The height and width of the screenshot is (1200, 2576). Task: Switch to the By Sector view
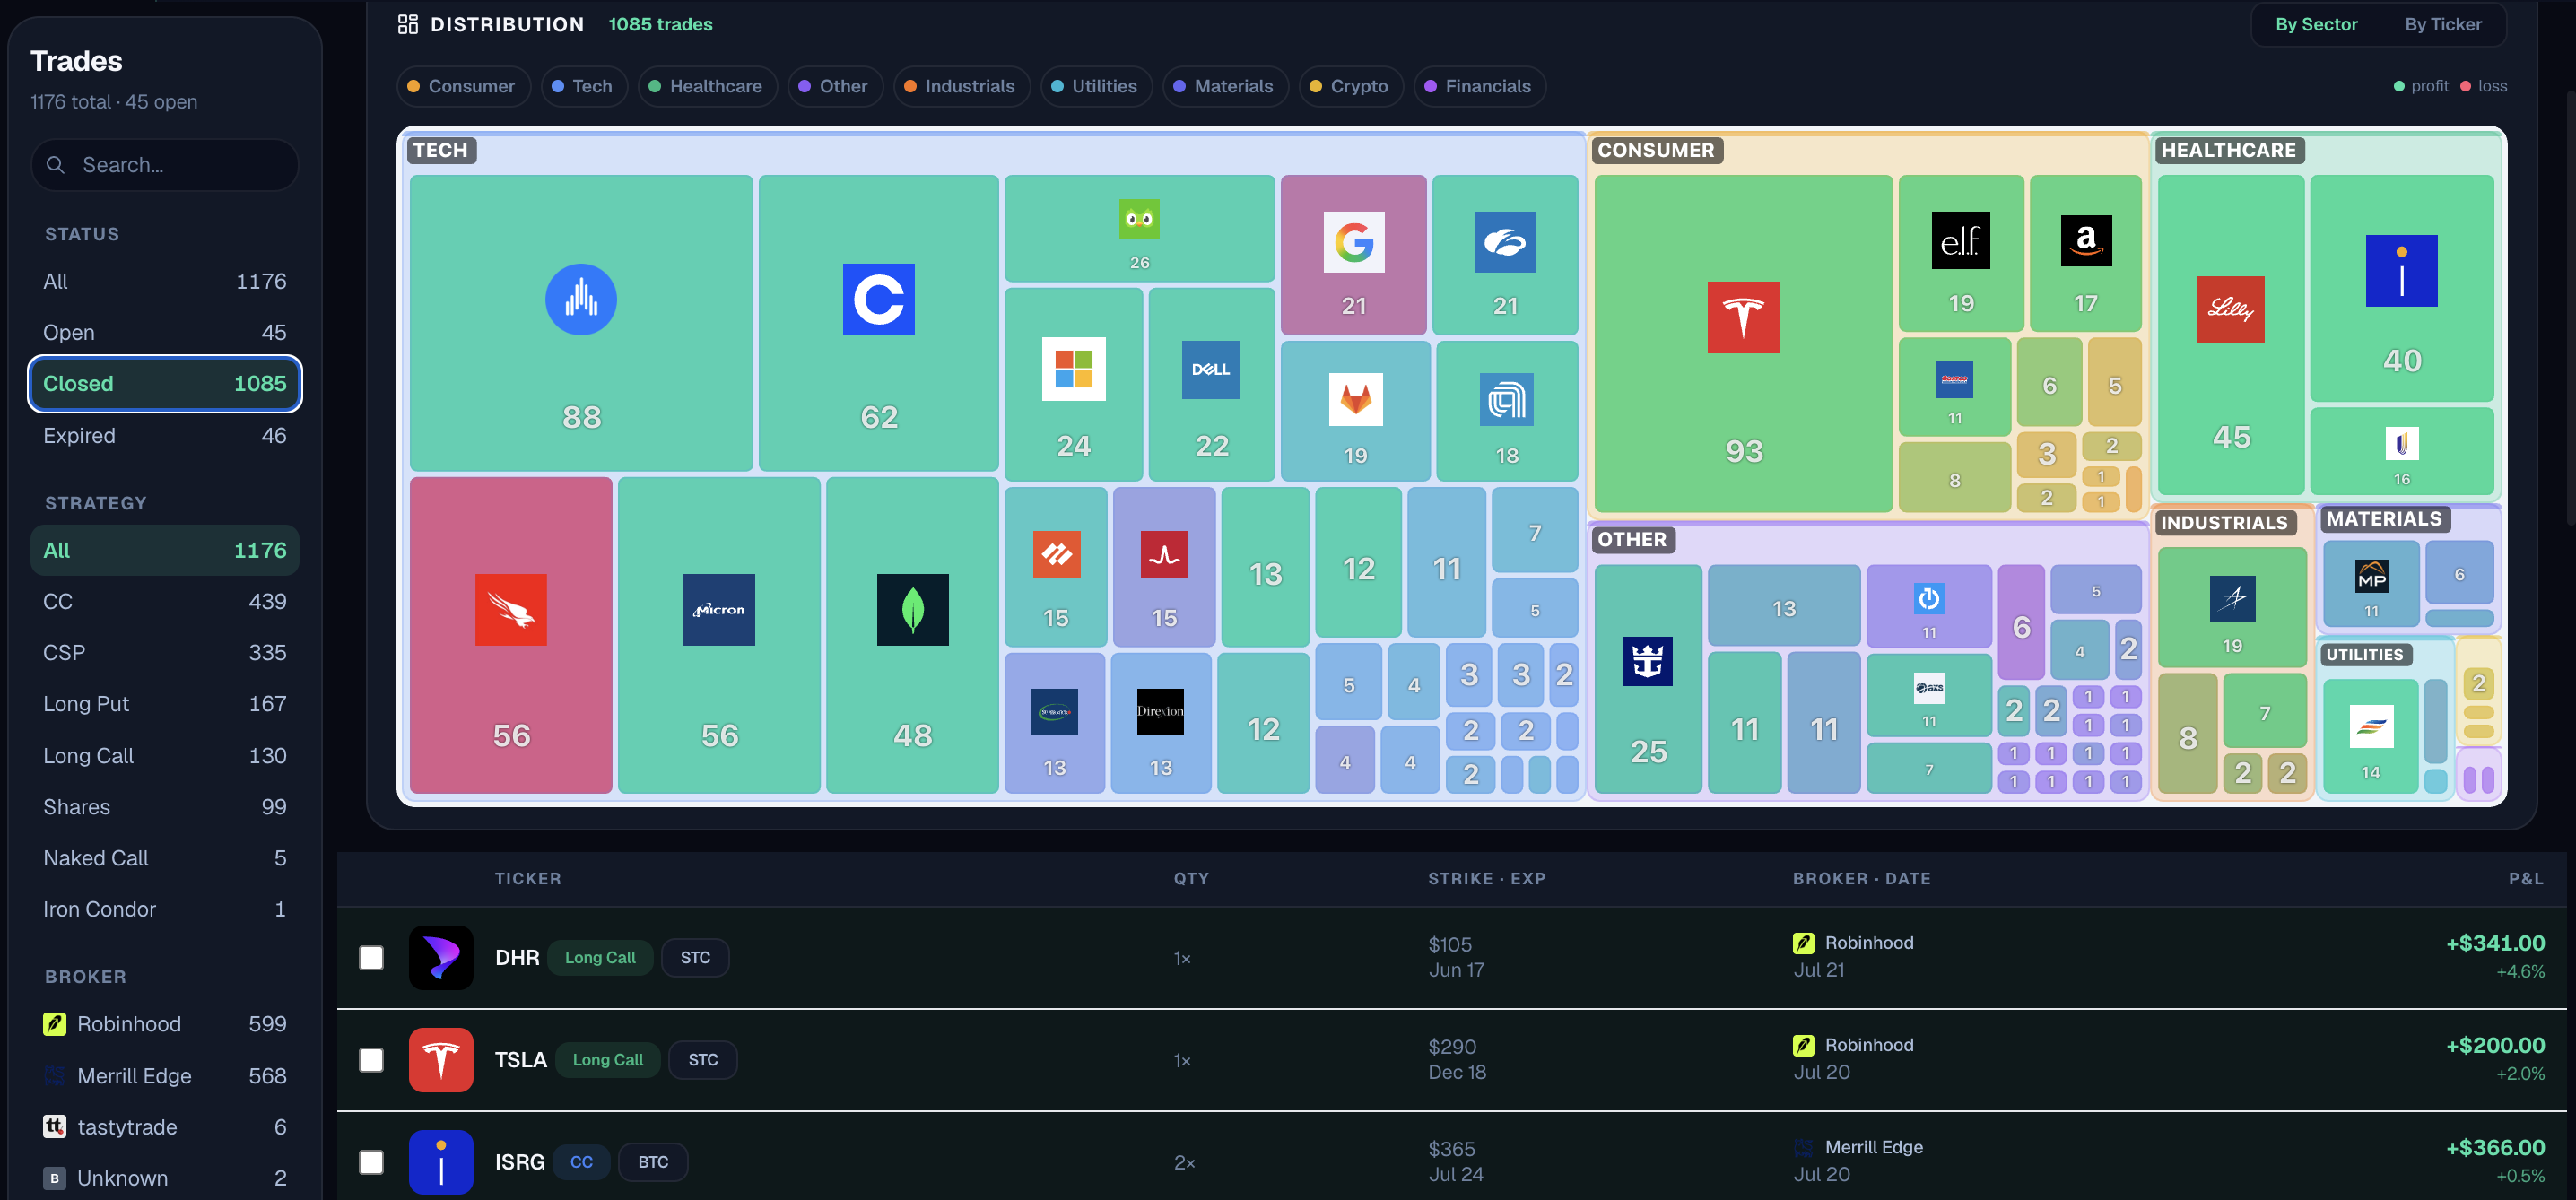(2316, 24)
